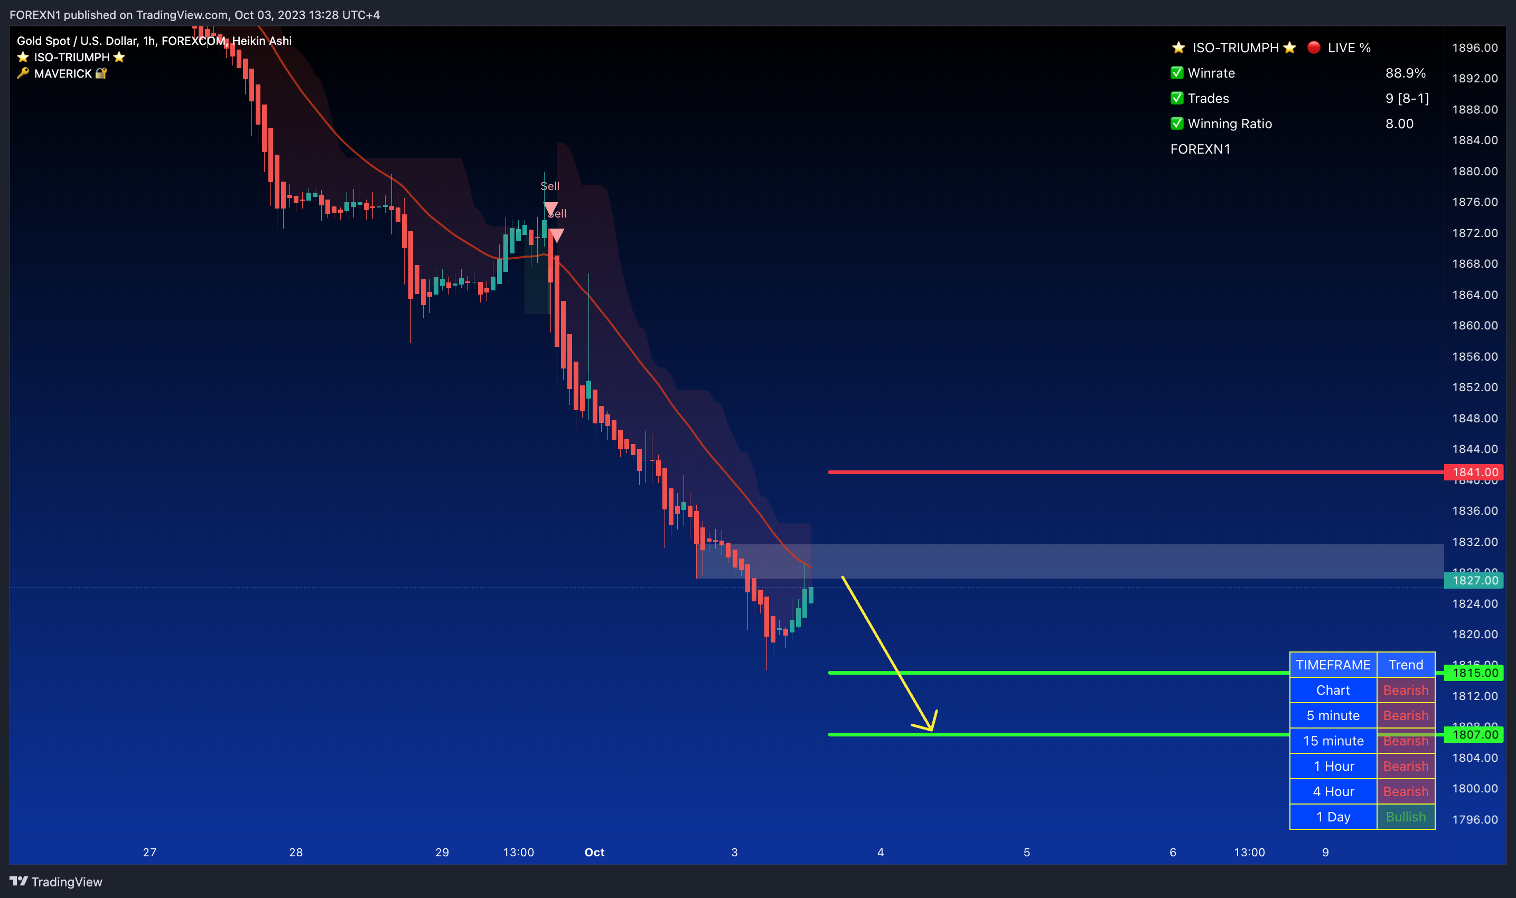Click the upper Sell signal triangle marker

click(x=551, y=210)
